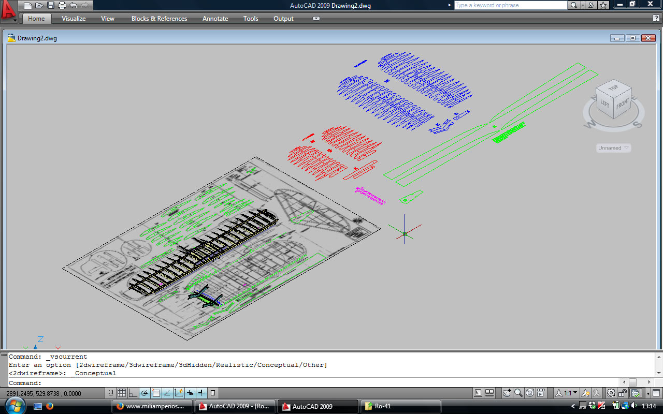Undo the last action via toolbar arrow
The height and width of the screenshot is (414, 663).
point(74,6)
